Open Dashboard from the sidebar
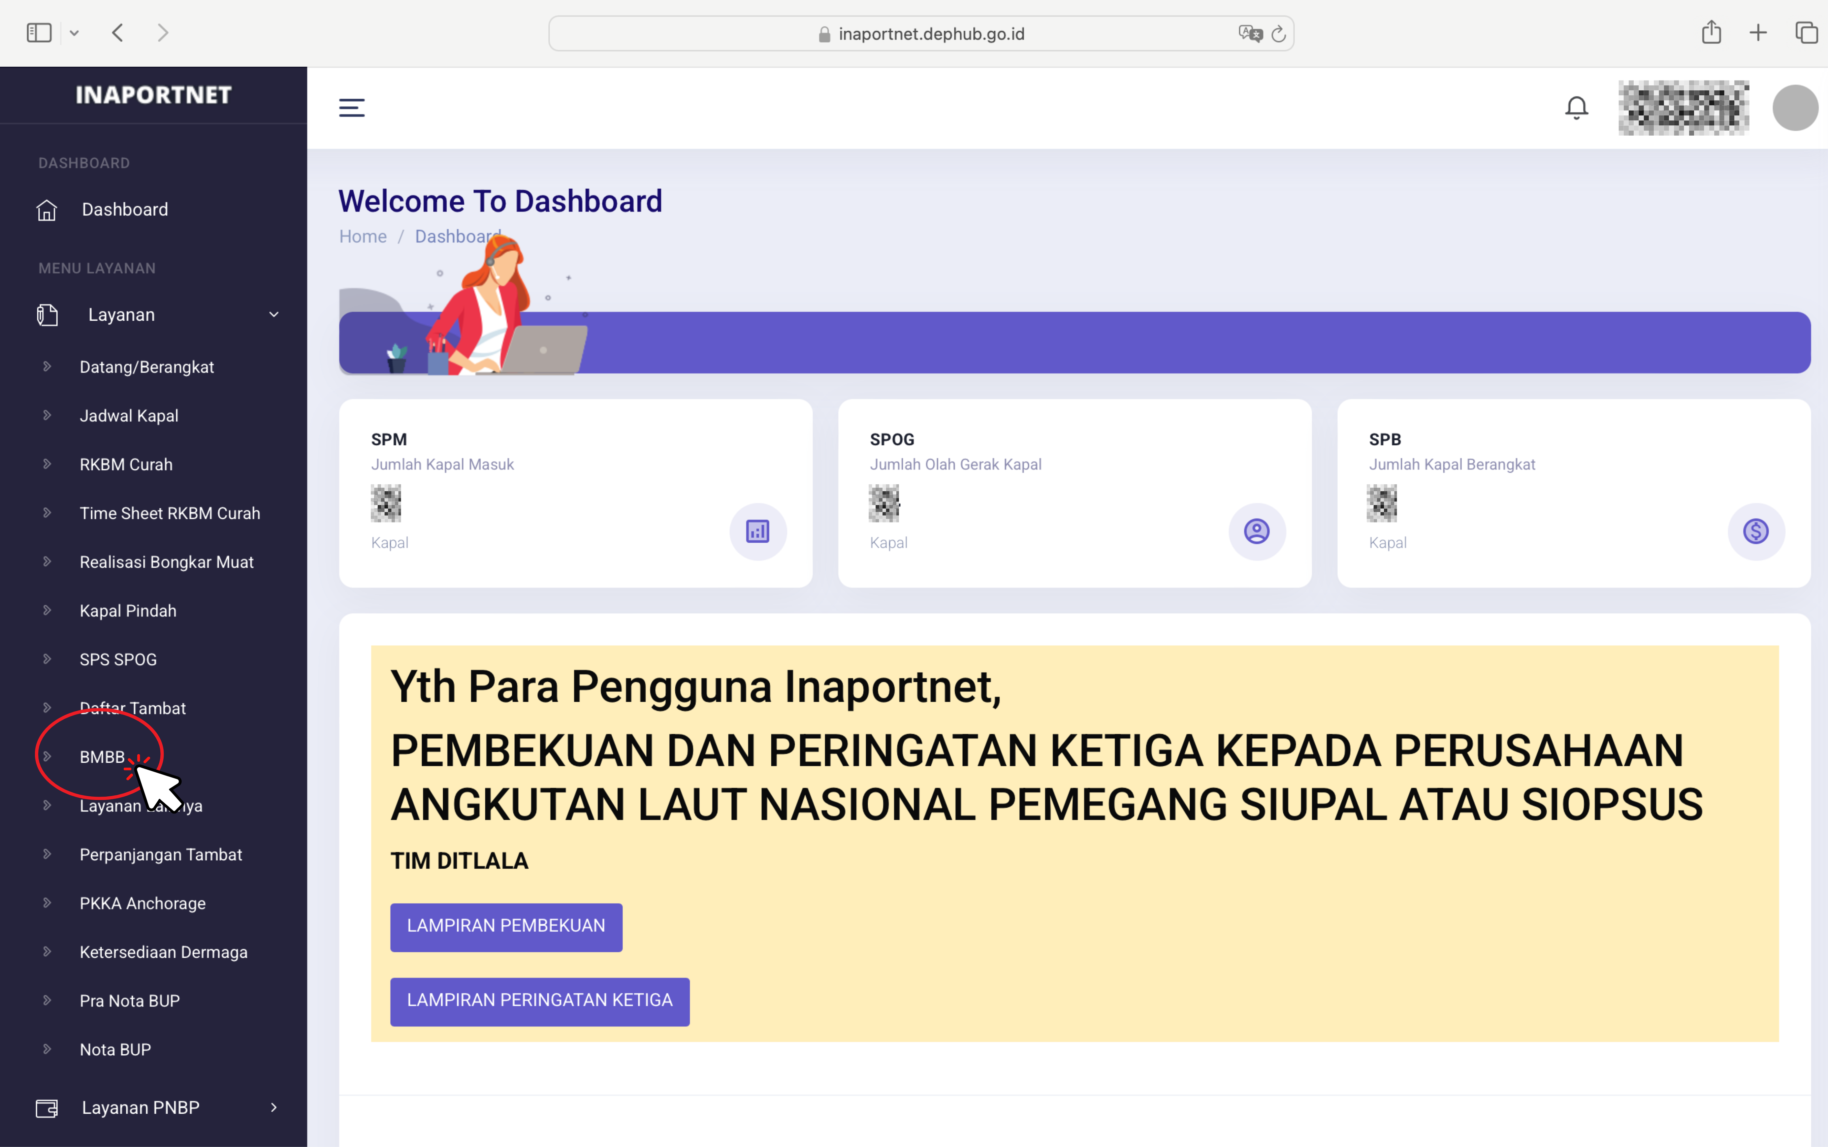 [124, 209]
